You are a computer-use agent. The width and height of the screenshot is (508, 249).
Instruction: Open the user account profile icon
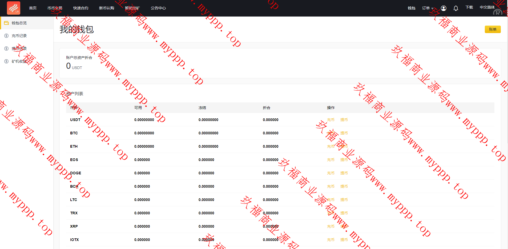click(x=444, y=8)
